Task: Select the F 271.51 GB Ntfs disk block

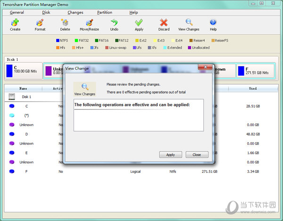Action: coord(256,71)
